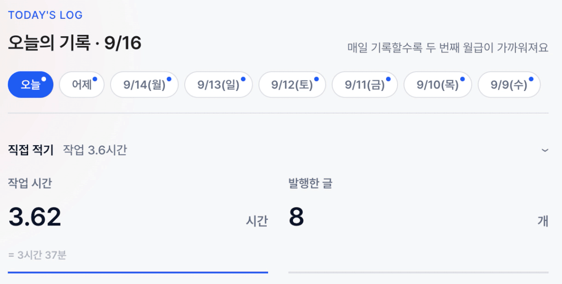Click the 오늘의 기록 · 9/16 heading
Image resolution: width=562 pixels, height=284 pixels.
[x=75, y=43]
